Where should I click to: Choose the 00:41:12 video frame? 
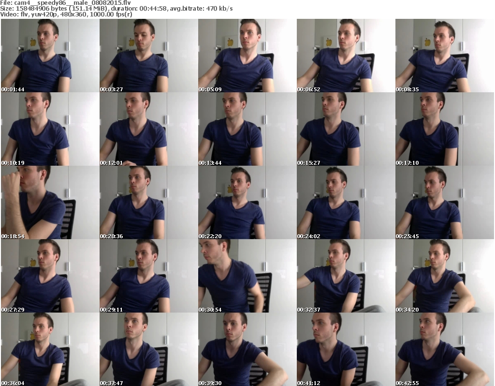pos(346,349)
